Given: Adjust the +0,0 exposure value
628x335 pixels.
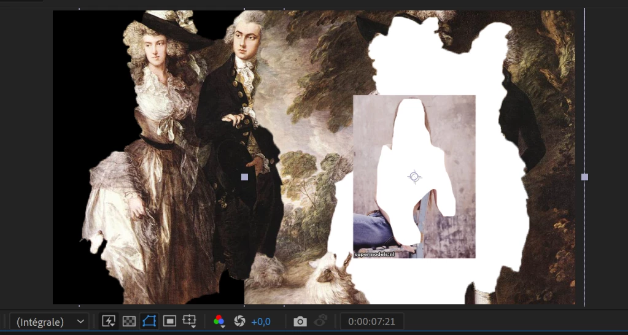Looking at the screenshot, I should point(261,322).
